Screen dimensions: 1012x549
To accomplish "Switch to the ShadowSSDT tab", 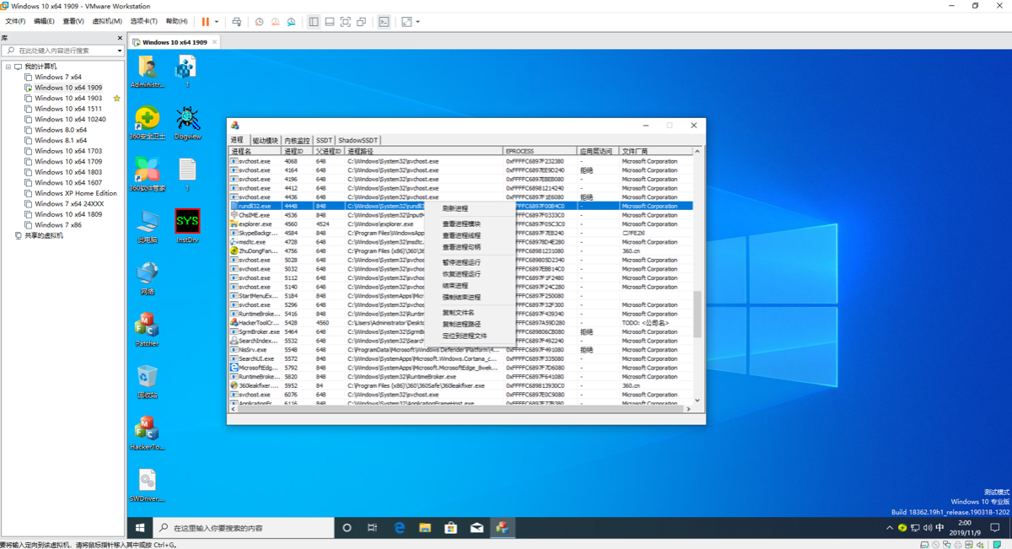I will click(358, 140).
